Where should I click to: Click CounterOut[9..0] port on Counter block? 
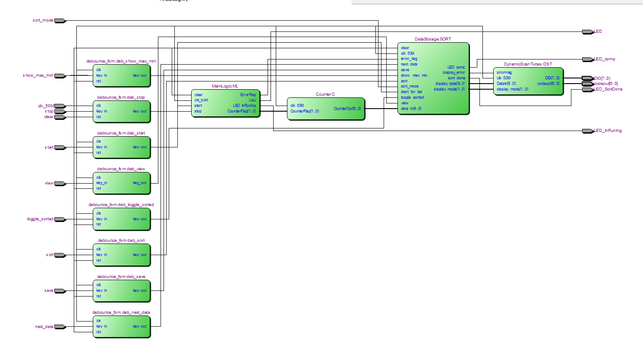coord(347,109)
